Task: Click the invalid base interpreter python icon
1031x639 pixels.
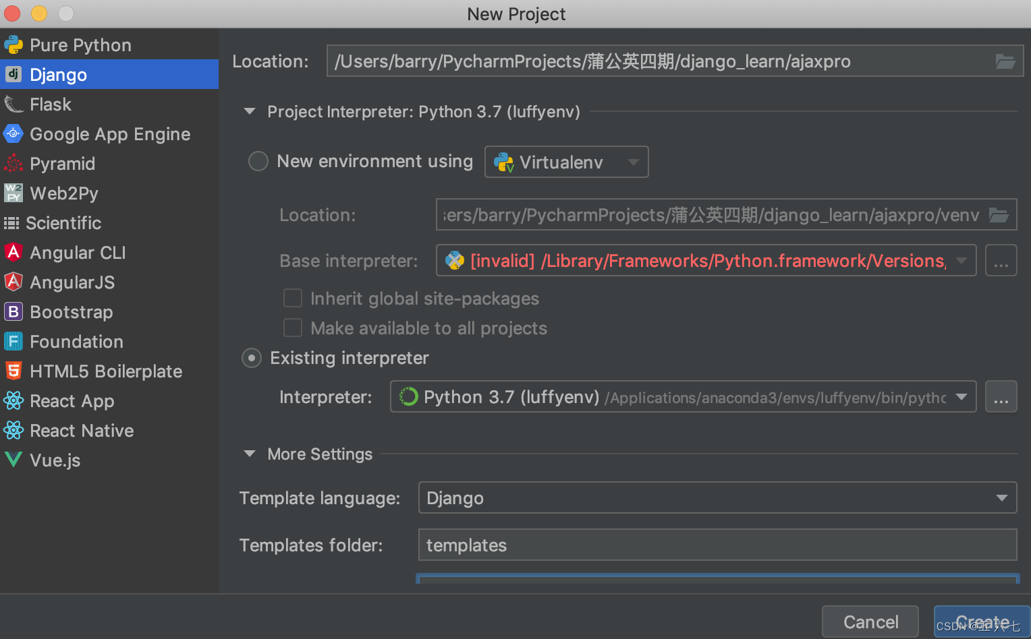Action: pyautogui.click(x=455, y=261)
